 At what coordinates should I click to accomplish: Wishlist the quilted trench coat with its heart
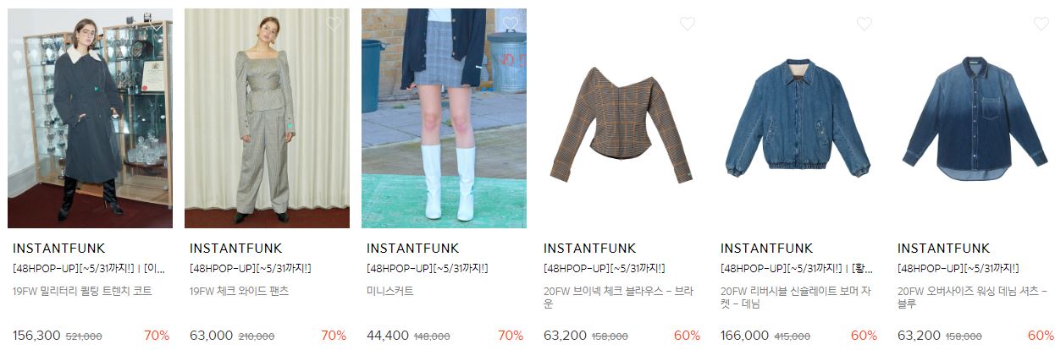pyautogui.click(x=157, y=24)
